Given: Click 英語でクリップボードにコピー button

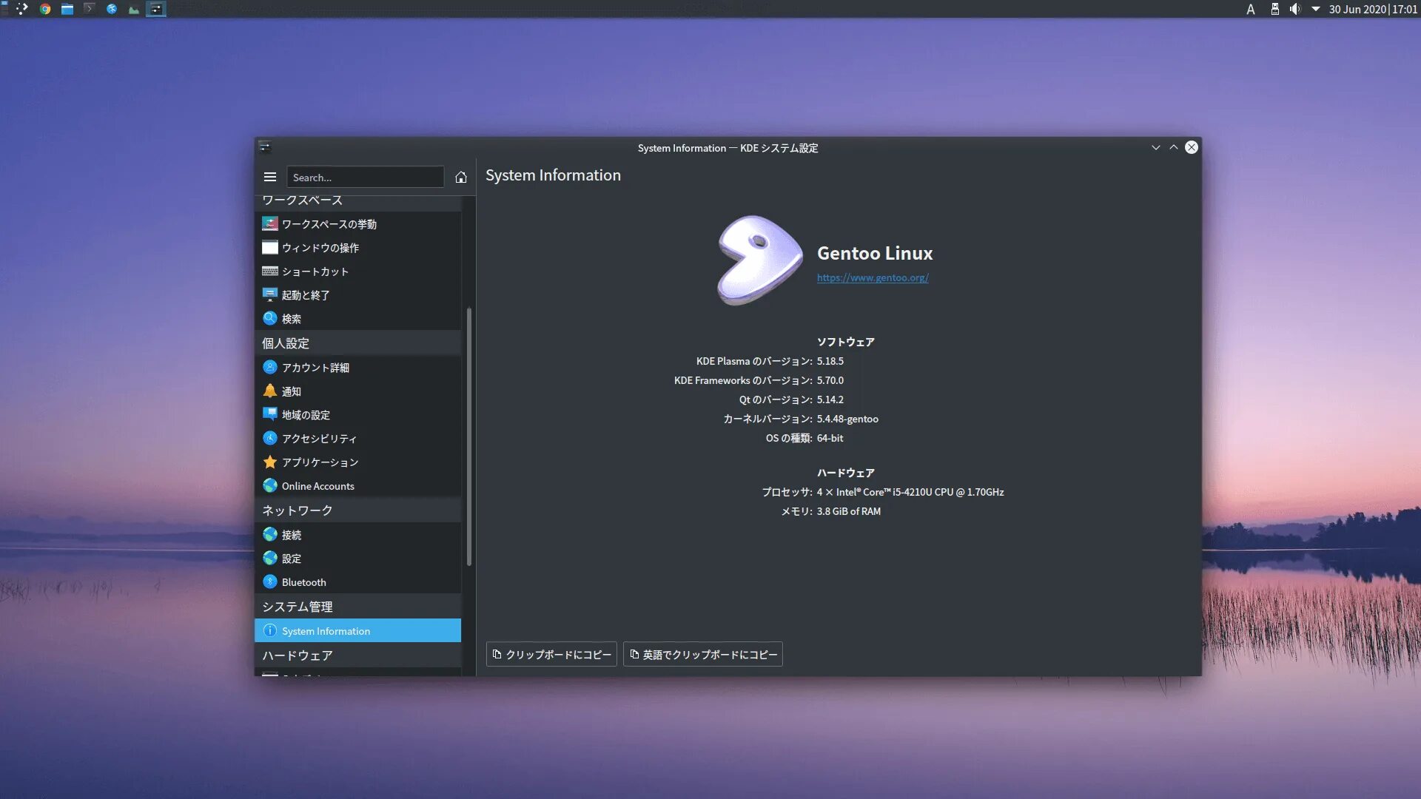Looking at the screenshot, I should tap(702, 655).
